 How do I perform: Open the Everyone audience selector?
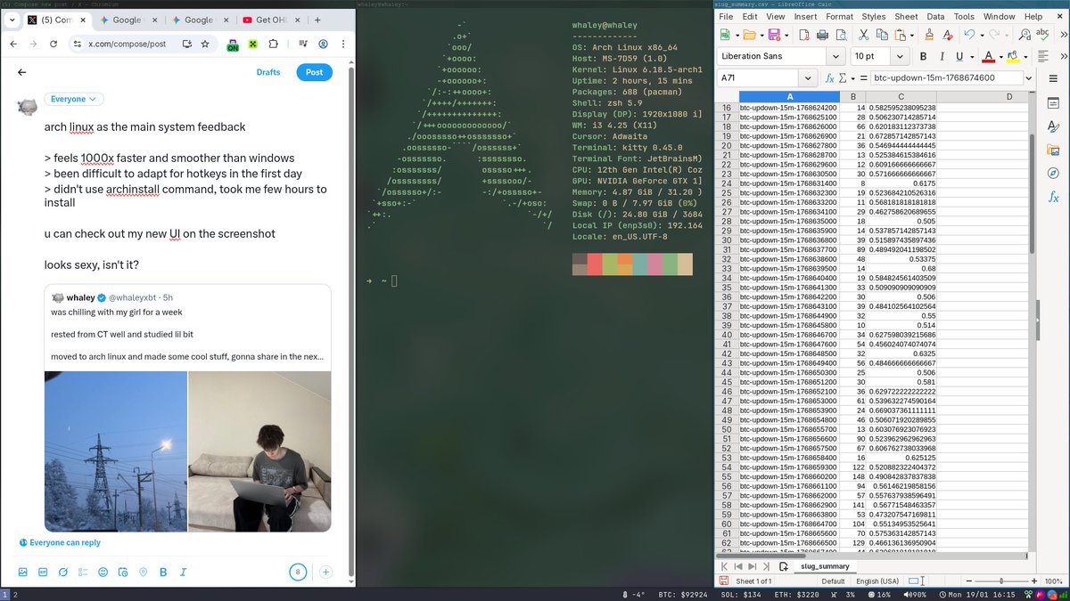coord(73,99)
